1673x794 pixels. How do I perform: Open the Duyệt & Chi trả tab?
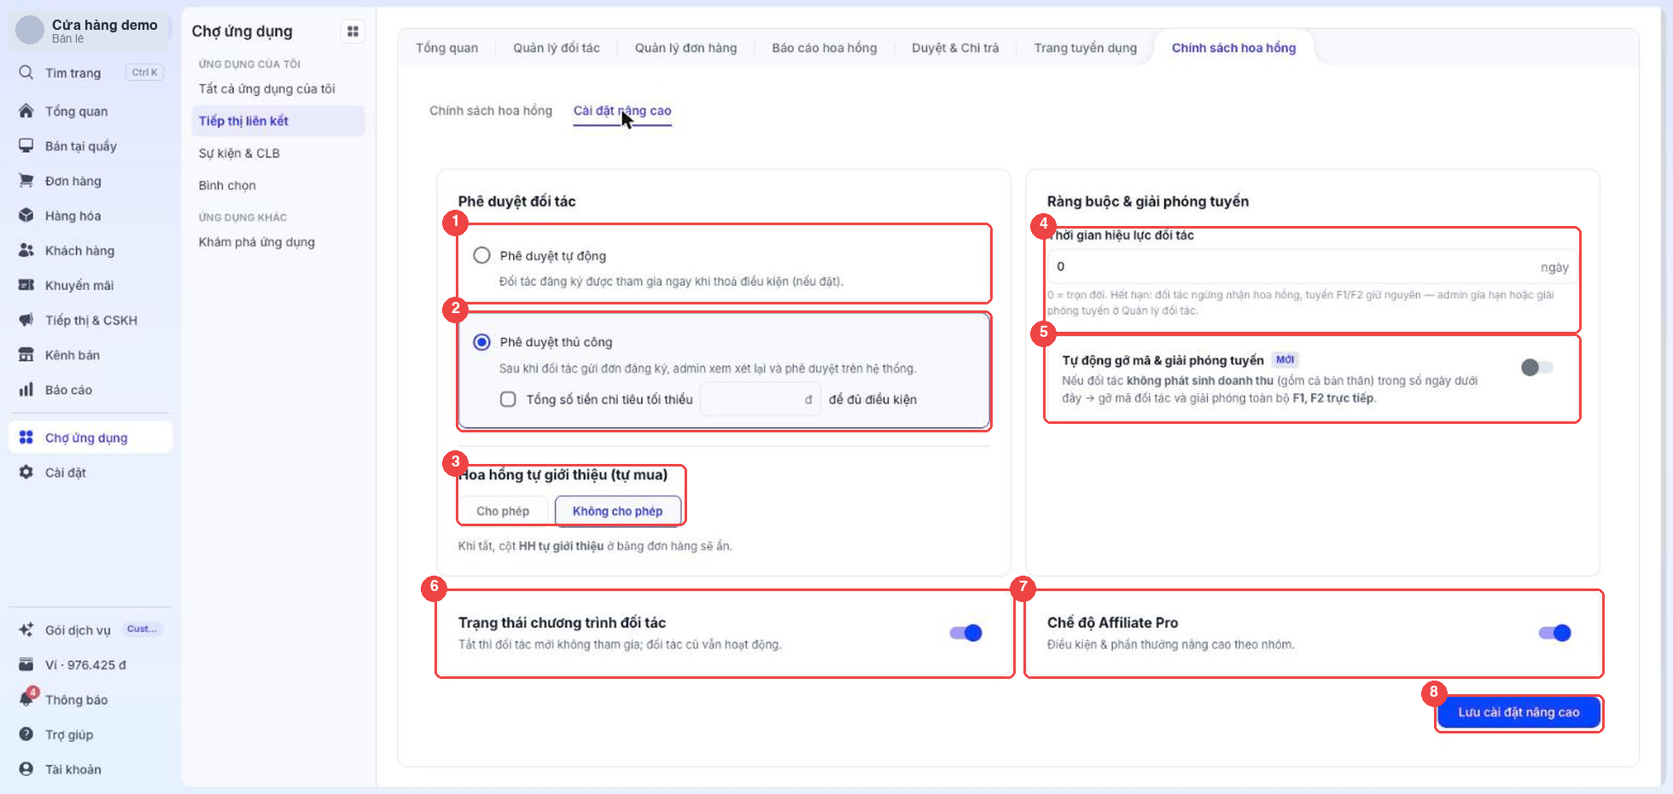[x=955, y=48]
